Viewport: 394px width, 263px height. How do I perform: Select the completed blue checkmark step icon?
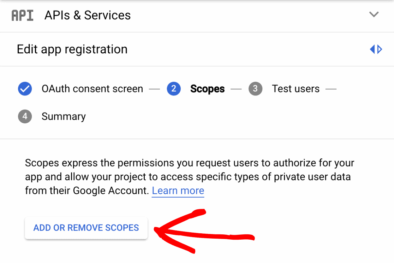25,89
